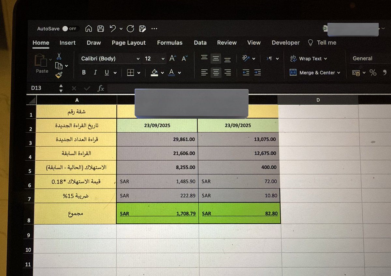Click the Cancel X icon in formula bar
This screenshot has width=391, height=276.
coord(74,88)
